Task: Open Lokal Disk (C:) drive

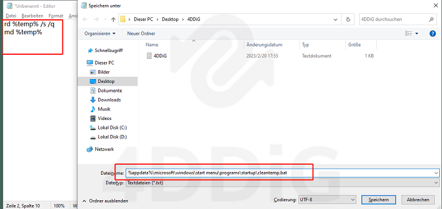Action: click(x=112, y=128)
